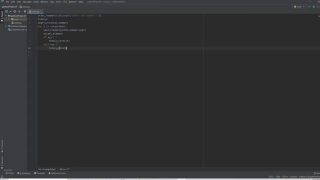The width and height of the screenshot is (320, 180).
Task: Click the Debug bug icon
Action: pyautogui.click(x=314, y=6)
